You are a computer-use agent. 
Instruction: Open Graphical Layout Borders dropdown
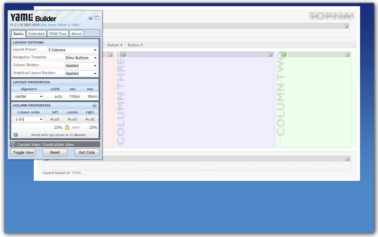pos(81,73)
